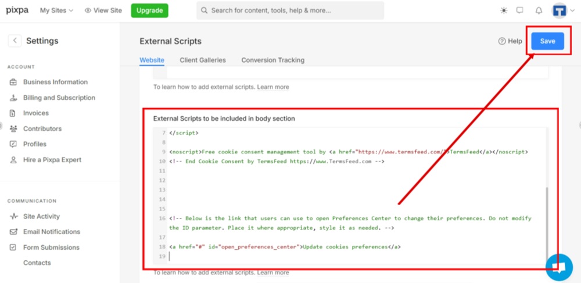581x283 pixels.
Task: Switch to the Client Galleries tab
Action: point(203,60)
